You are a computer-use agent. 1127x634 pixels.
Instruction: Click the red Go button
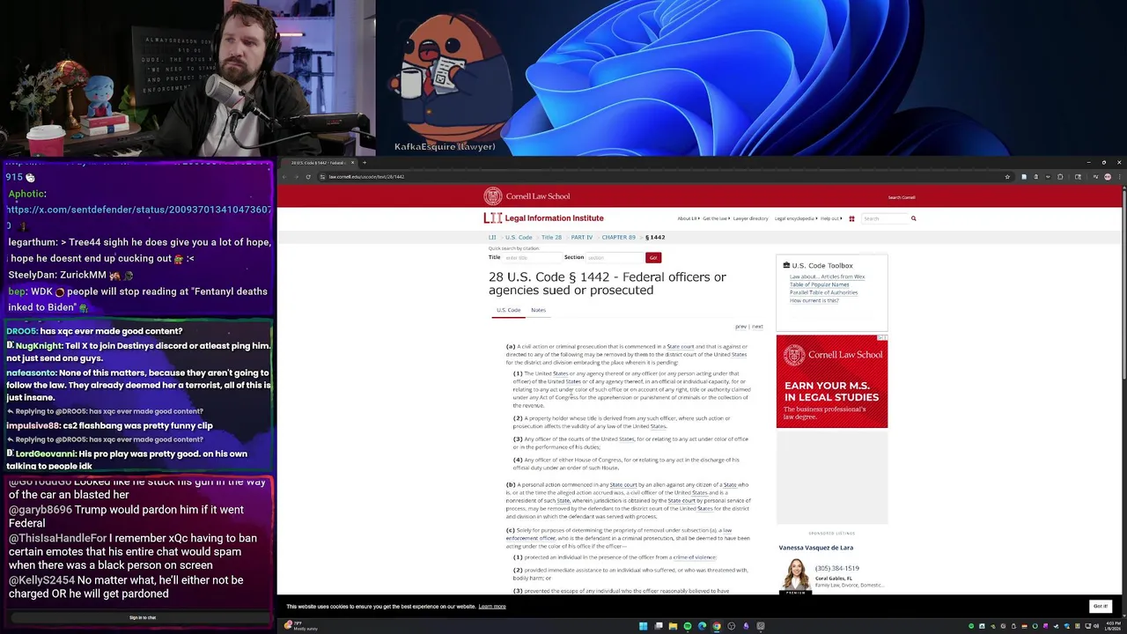click(x=652, y=257)
